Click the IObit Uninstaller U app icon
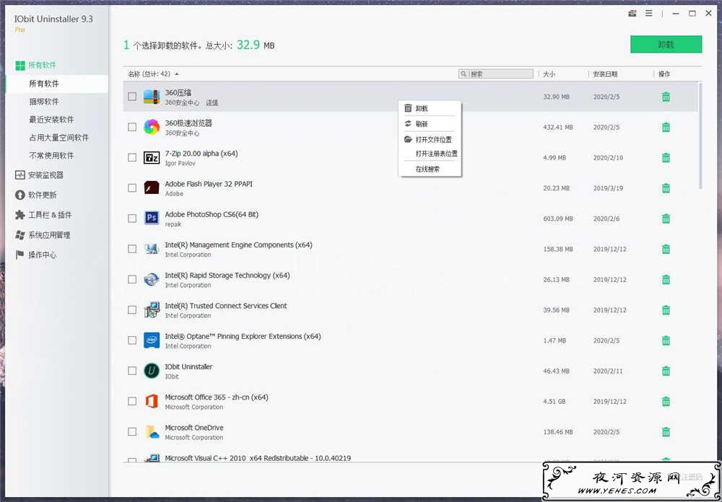722x502 pixels. [152, 371]
